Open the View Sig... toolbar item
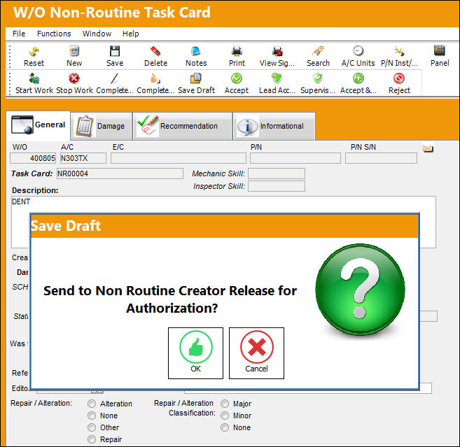 [x=277, y=57]
